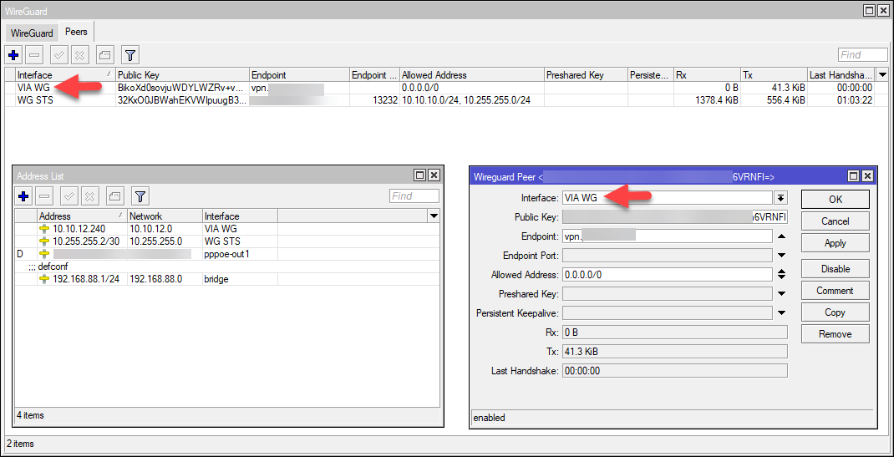Click the Remove button
This screenshot has height=457, width=894.
pos(836,334)
